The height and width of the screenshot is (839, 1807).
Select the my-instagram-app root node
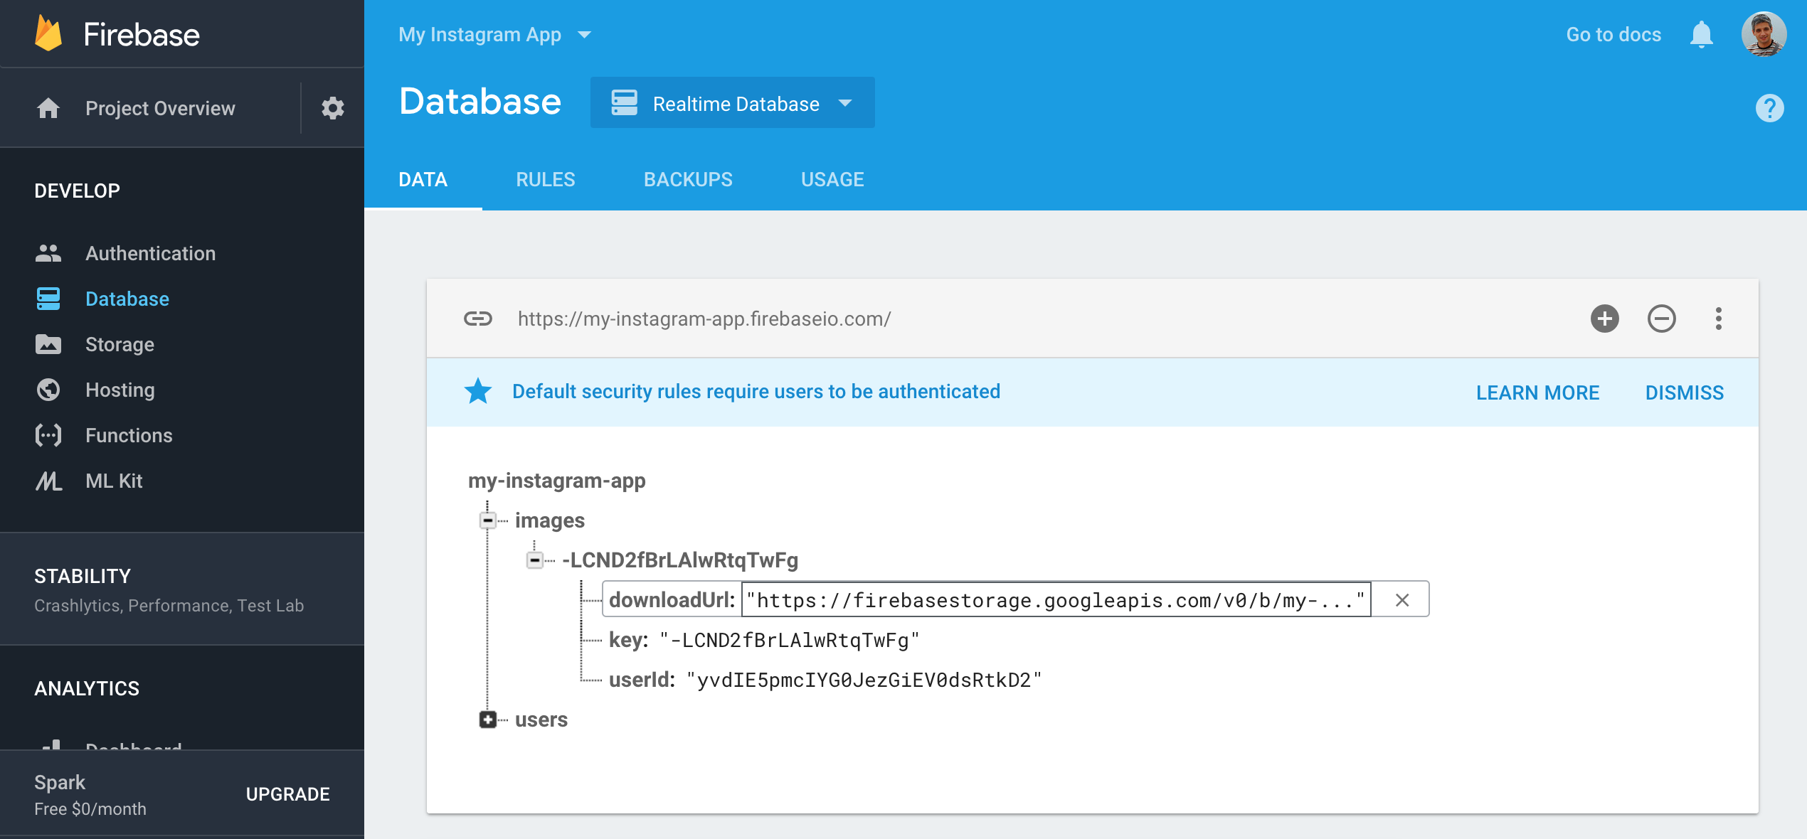pyautogui.click(x=557, y=481)
